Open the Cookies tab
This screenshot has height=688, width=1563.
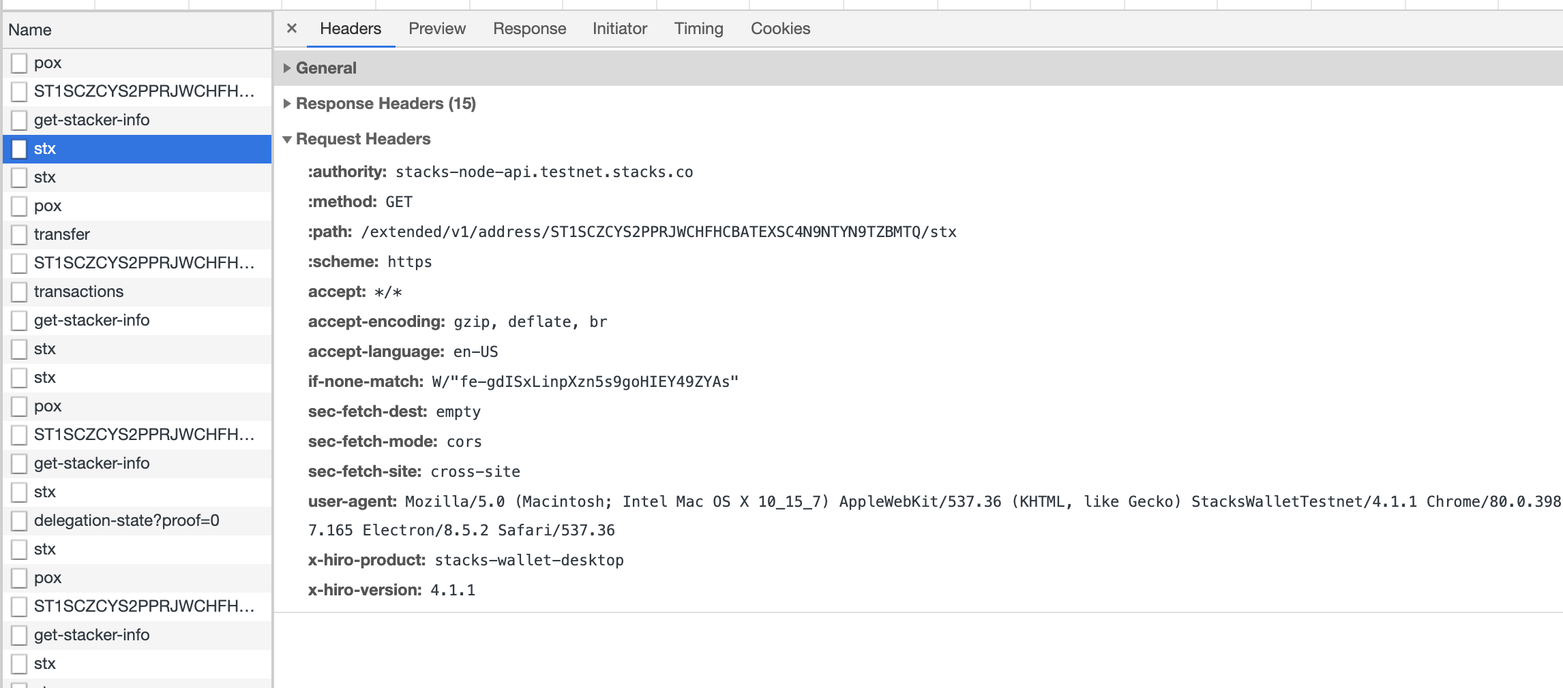click(x=780, y=29)
